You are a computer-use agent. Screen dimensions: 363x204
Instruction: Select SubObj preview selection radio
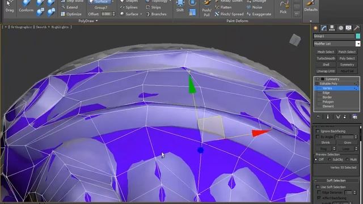330,159
